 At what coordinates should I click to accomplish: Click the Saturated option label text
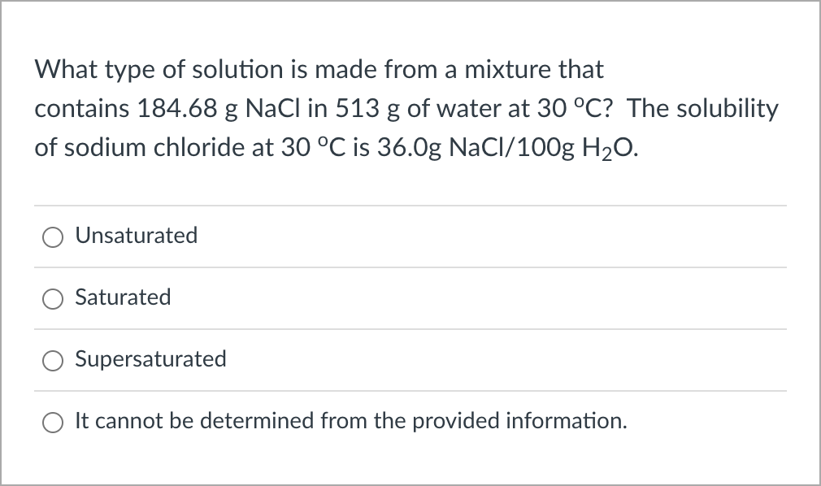point(123,297)
